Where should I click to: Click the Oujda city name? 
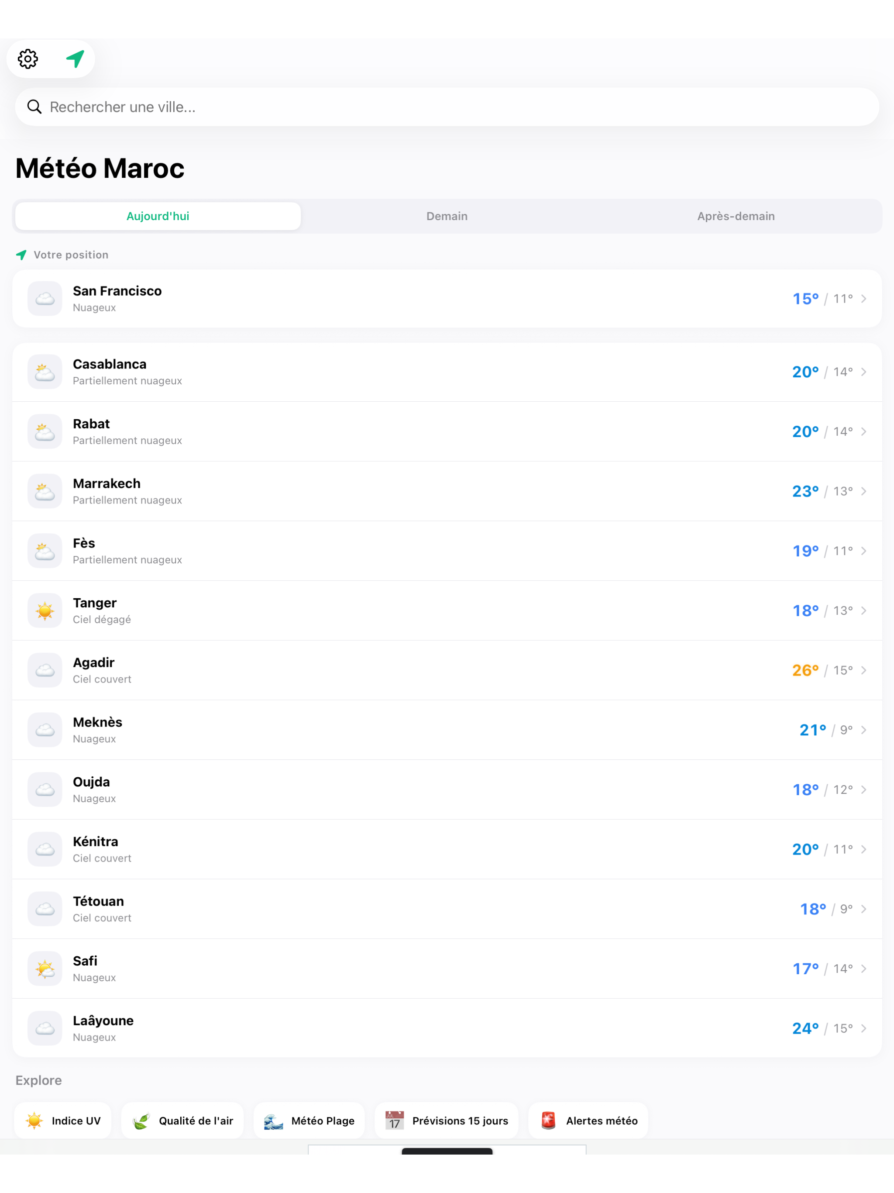[x=91, y=782]
